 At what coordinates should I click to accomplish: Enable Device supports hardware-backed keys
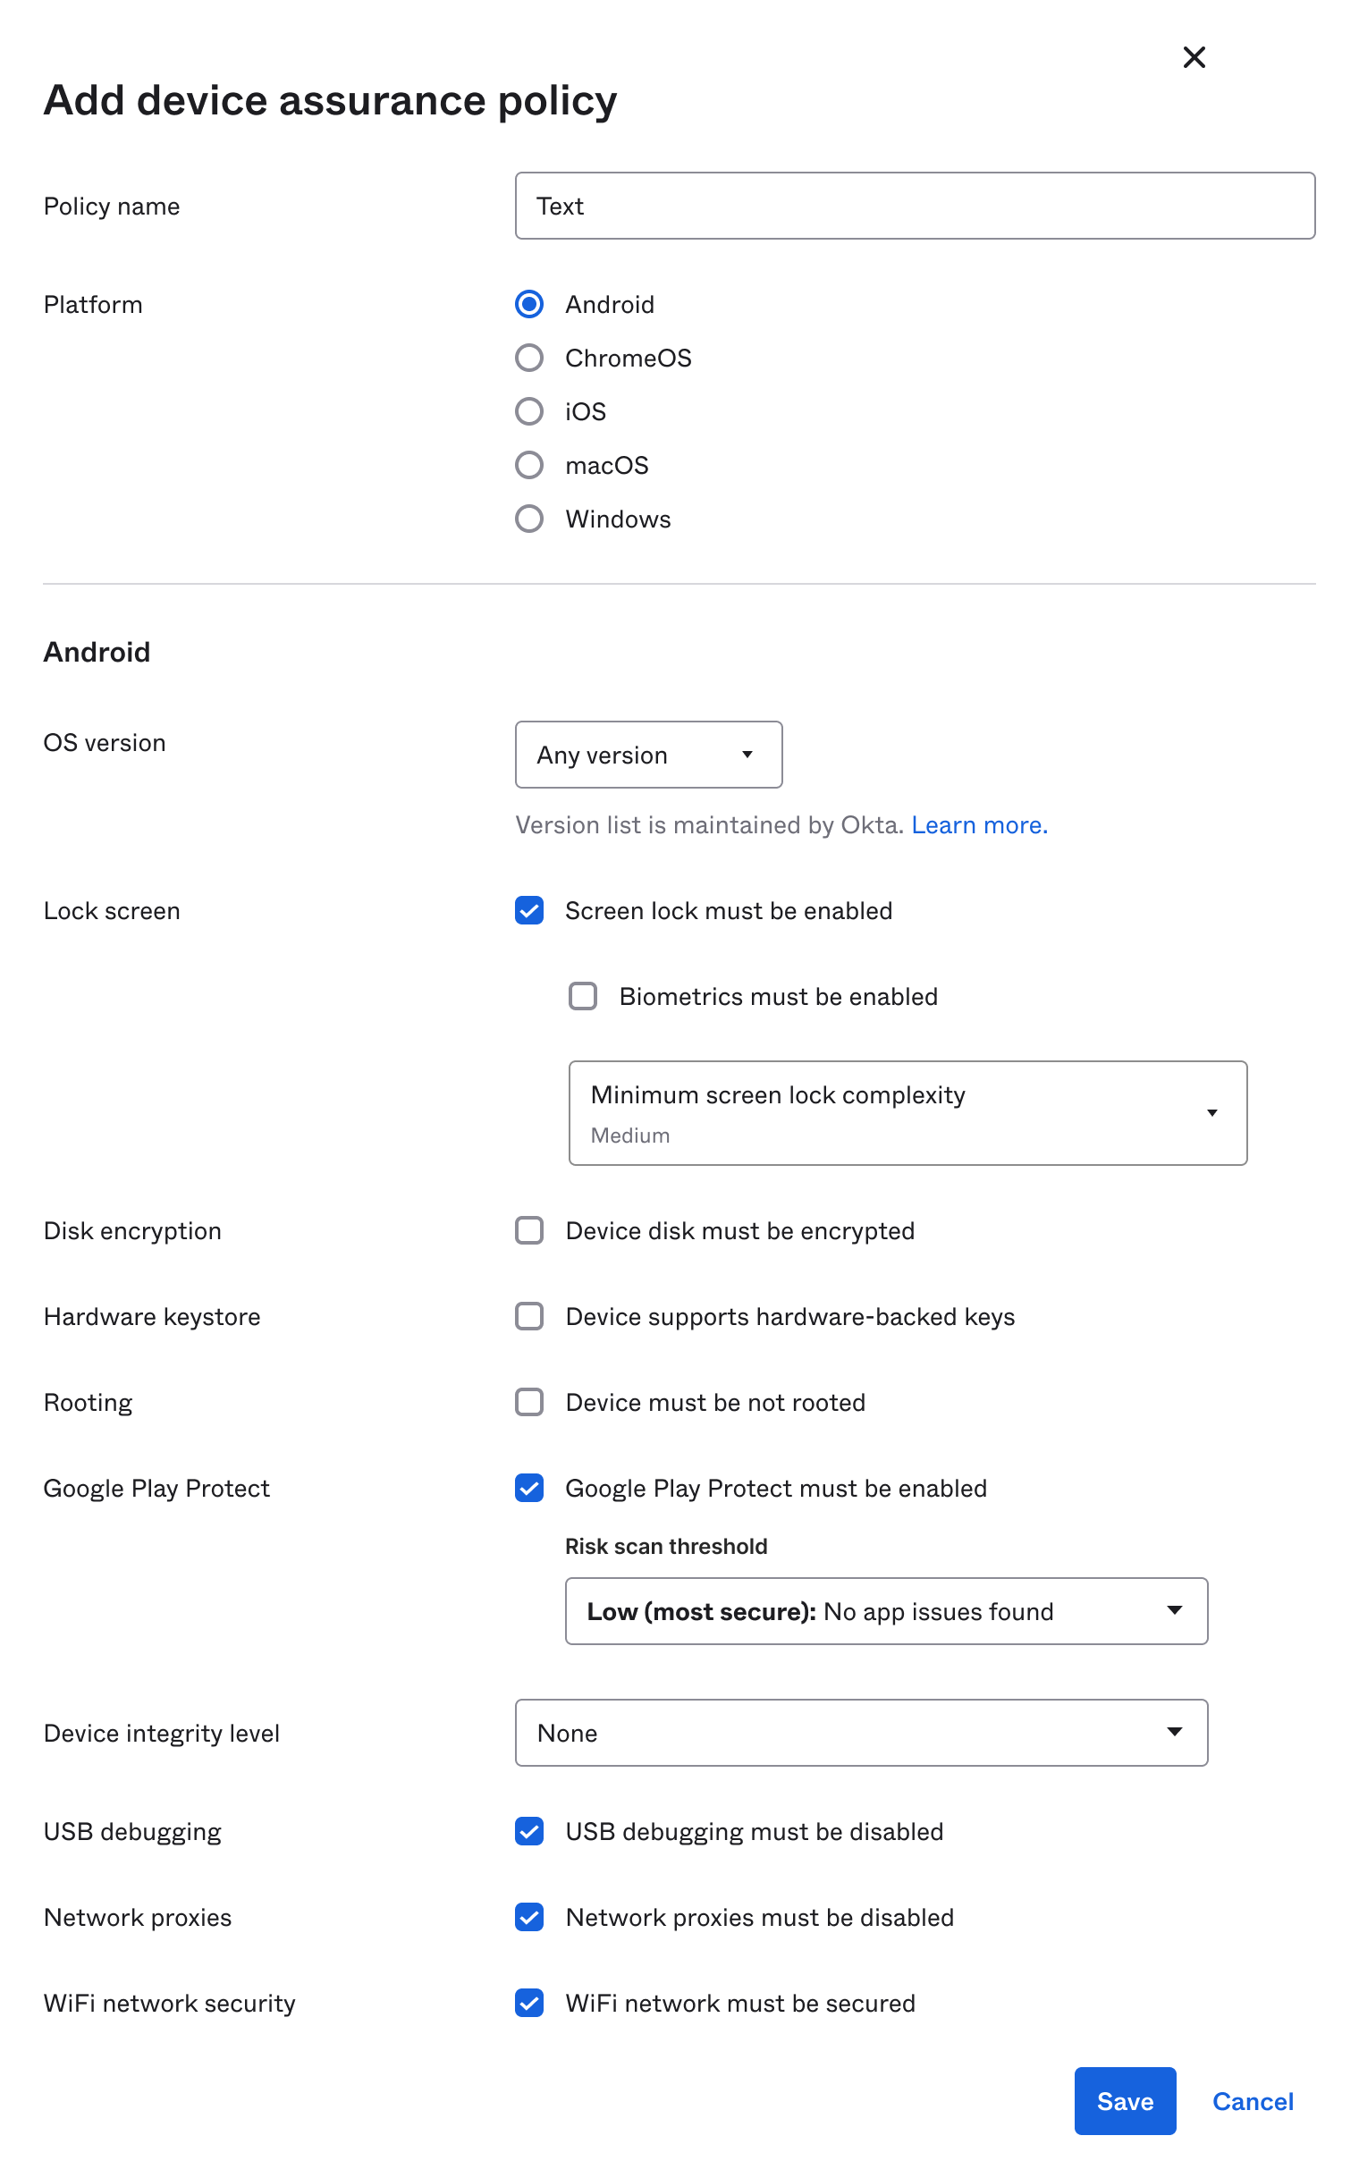tap(529, 1316)
